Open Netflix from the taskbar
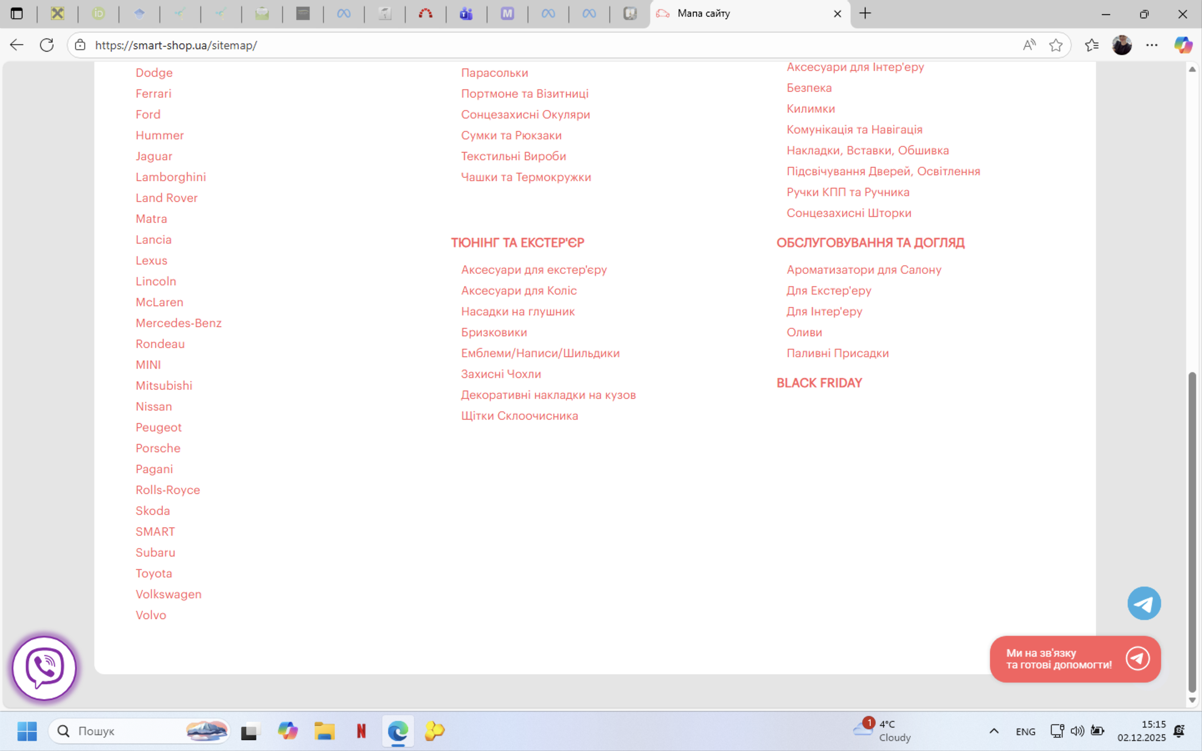The width and height of the screenshot is (1202, 751). [x=361, y=731]
